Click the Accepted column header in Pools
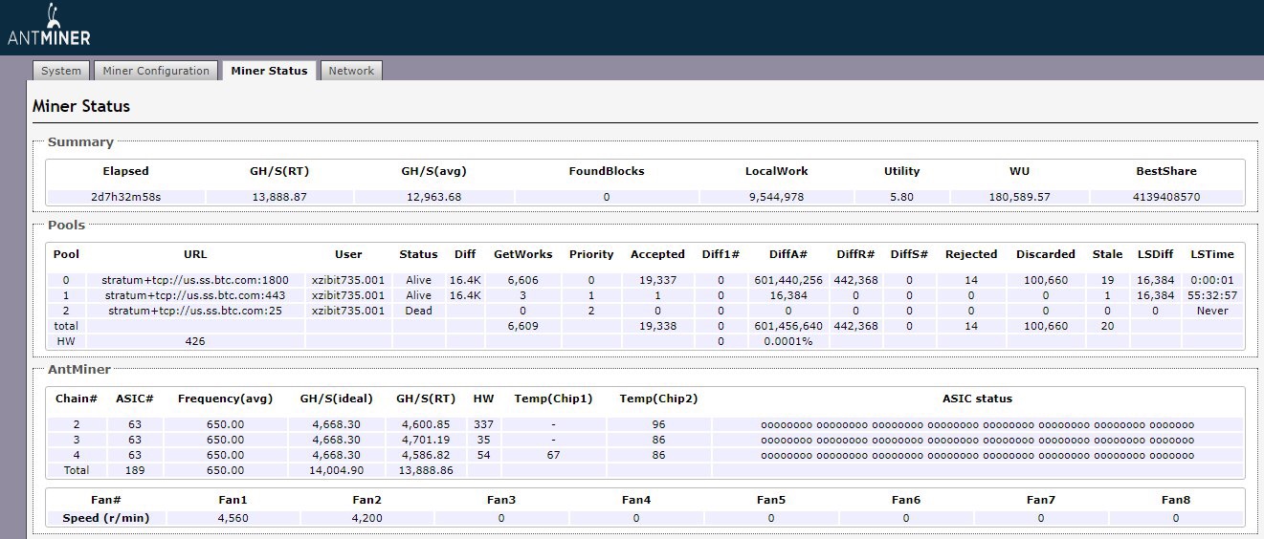1264x539 pixels. tap(657, 254)
